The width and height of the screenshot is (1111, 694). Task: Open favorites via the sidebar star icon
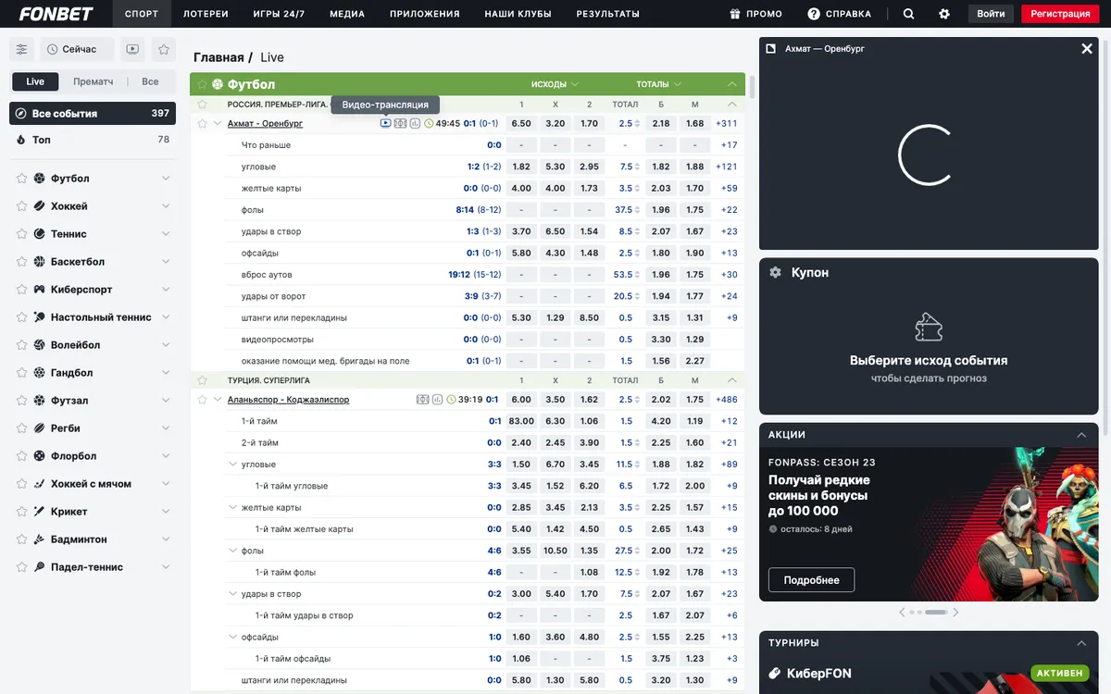164,49
